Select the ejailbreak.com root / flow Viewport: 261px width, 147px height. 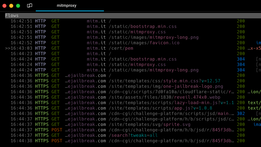pos(133,75)
